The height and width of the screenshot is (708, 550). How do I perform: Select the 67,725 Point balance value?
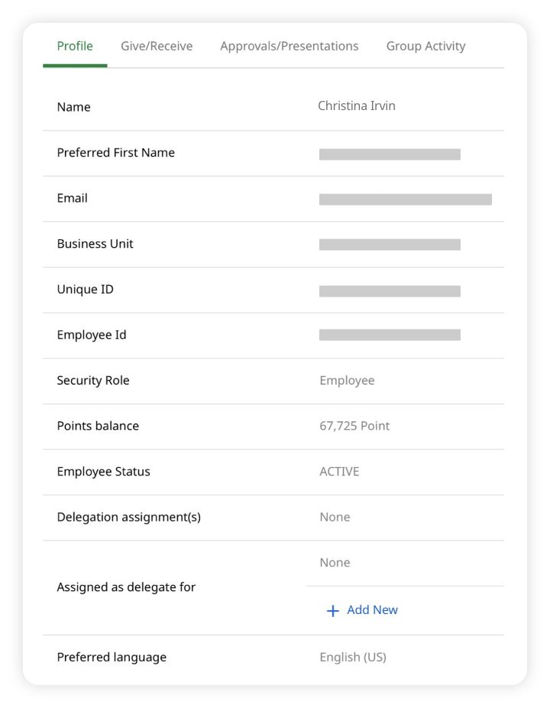[x=354, y=426]
